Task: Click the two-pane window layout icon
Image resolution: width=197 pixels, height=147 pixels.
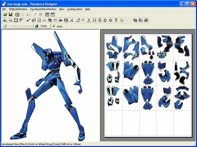Action: coord(47,15)
